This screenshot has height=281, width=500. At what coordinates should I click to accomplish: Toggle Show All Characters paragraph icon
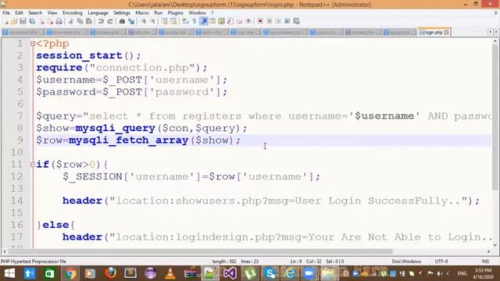(195, 21)
